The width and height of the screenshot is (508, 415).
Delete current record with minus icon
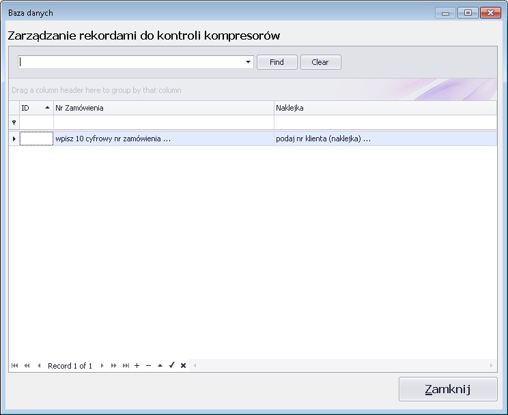coord(148,366)
